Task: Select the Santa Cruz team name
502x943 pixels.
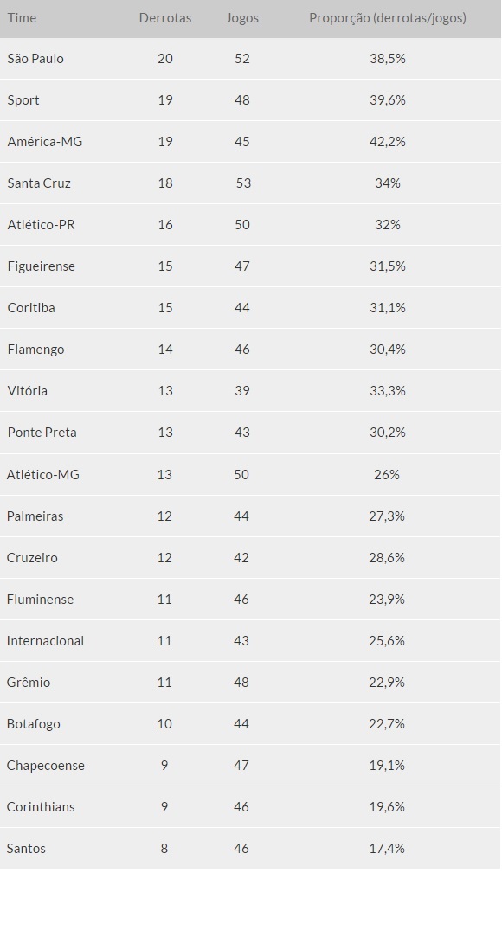Action: tap(39, 183)
